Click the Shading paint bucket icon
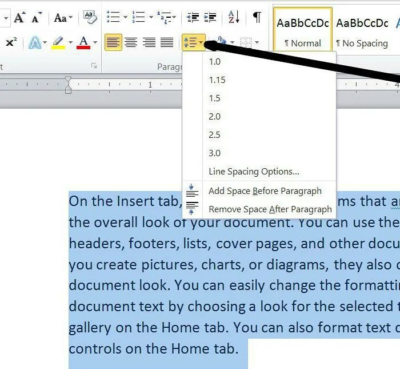The height and width of the screenshot is (369, 400). pyautogui.click(x=222, y=42)
